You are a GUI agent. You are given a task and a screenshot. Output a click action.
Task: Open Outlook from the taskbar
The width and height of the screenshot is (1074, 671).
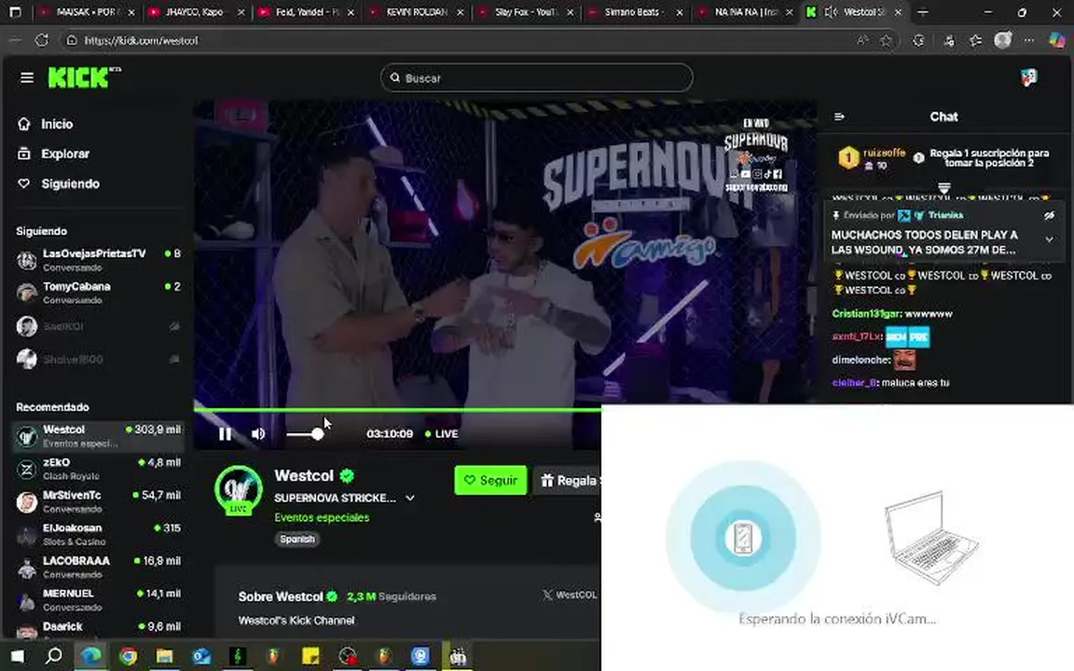(201, 656)
